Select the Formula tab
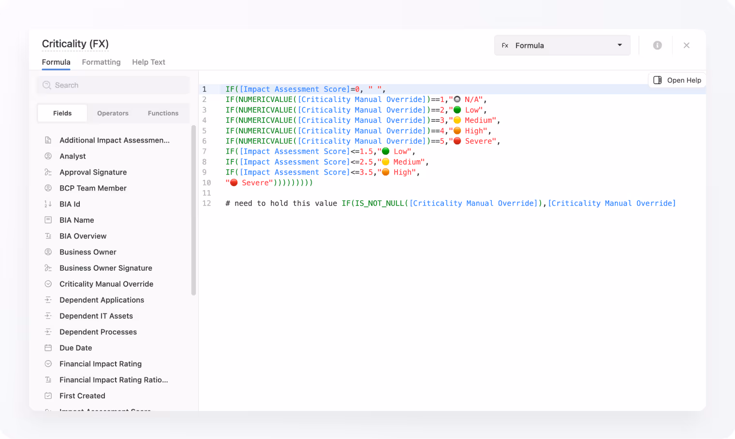The height and width of the screenshot is (439, 735). (56, 62)
